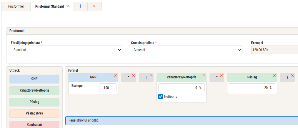Select the Prisformel Standard tab
Screen dimensions: 298x128
tap(49, 6)
